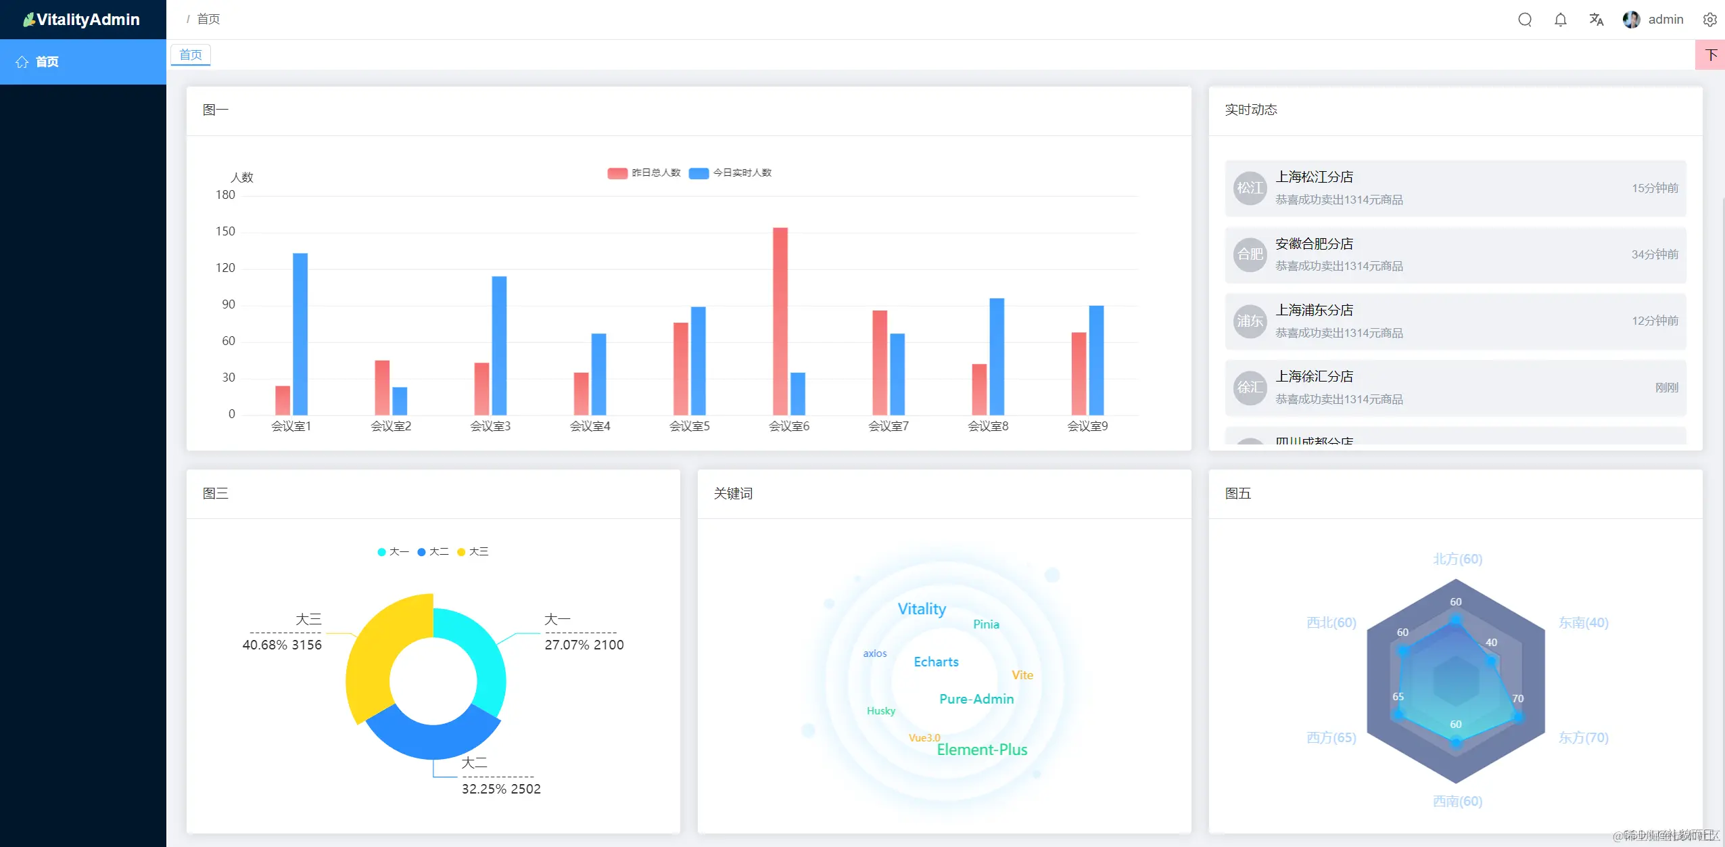Click the 松江 store avatar
This screenshot has height=847, width=1725.
(x=1250, y=188)
